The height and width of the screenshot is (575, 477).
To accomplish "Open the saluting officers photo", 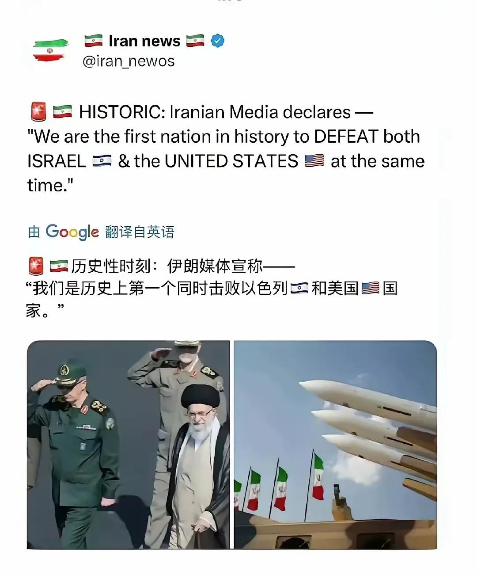I will pos(128,445).
